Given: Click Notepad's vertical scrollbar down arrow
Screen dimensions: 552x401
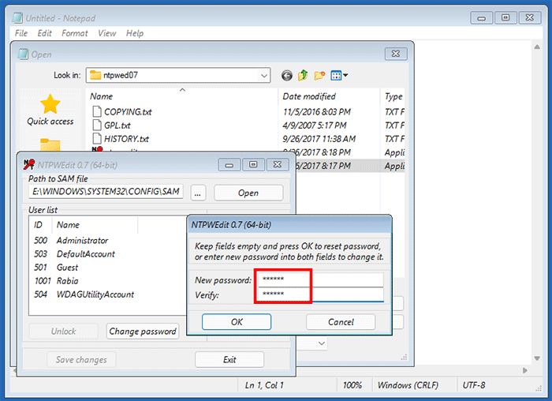Looking at the screenshot, I should pos(537,358).
